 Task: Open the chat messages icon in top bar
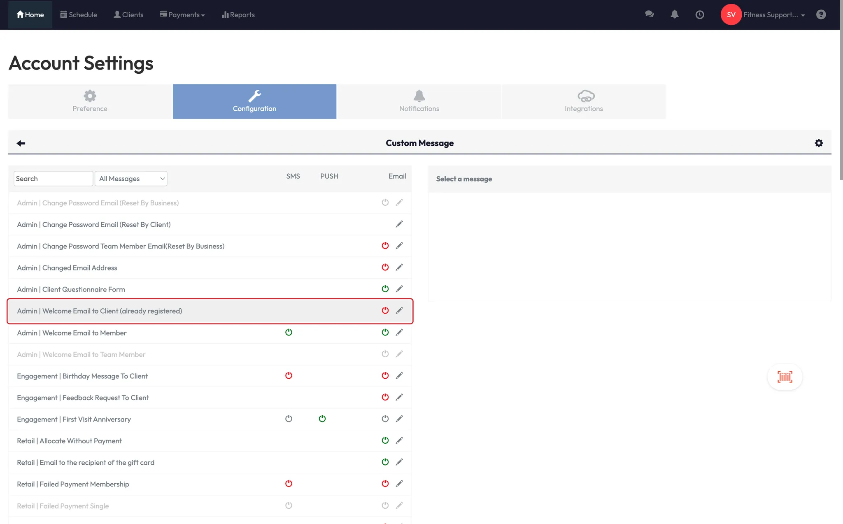click(649, 14)
